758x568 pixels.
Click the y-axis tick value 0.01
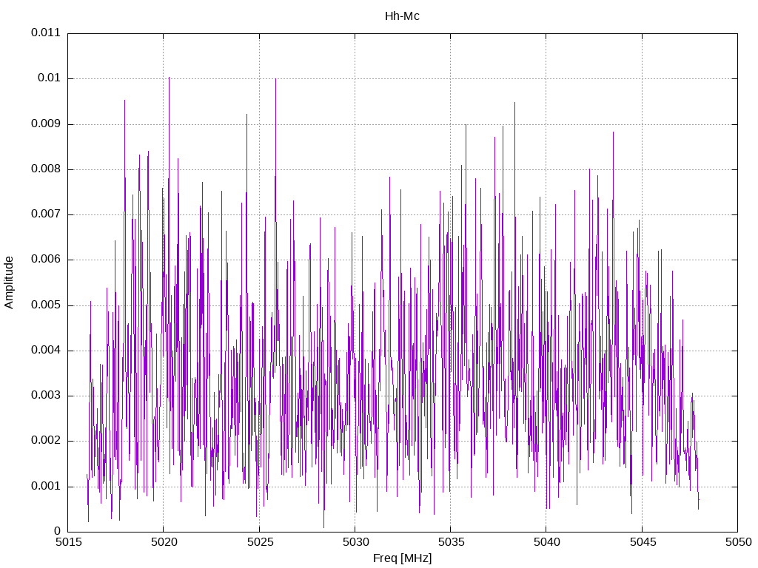(x=49, y=78)
